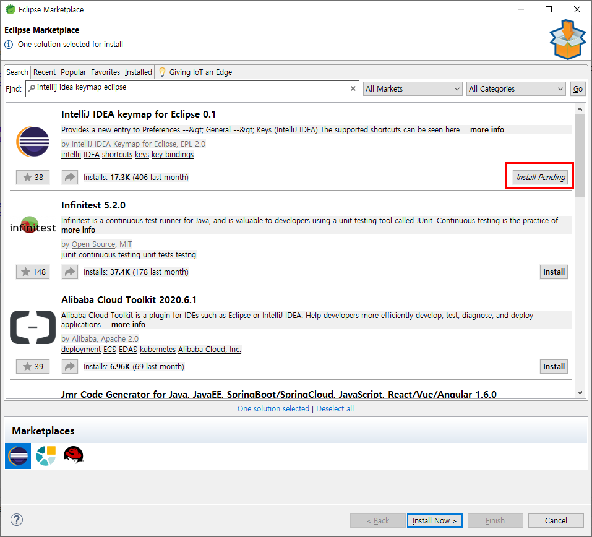
Task: Share IntelliJ IDEA keymap via arrow icon
Action: click(x=70, y=177)
